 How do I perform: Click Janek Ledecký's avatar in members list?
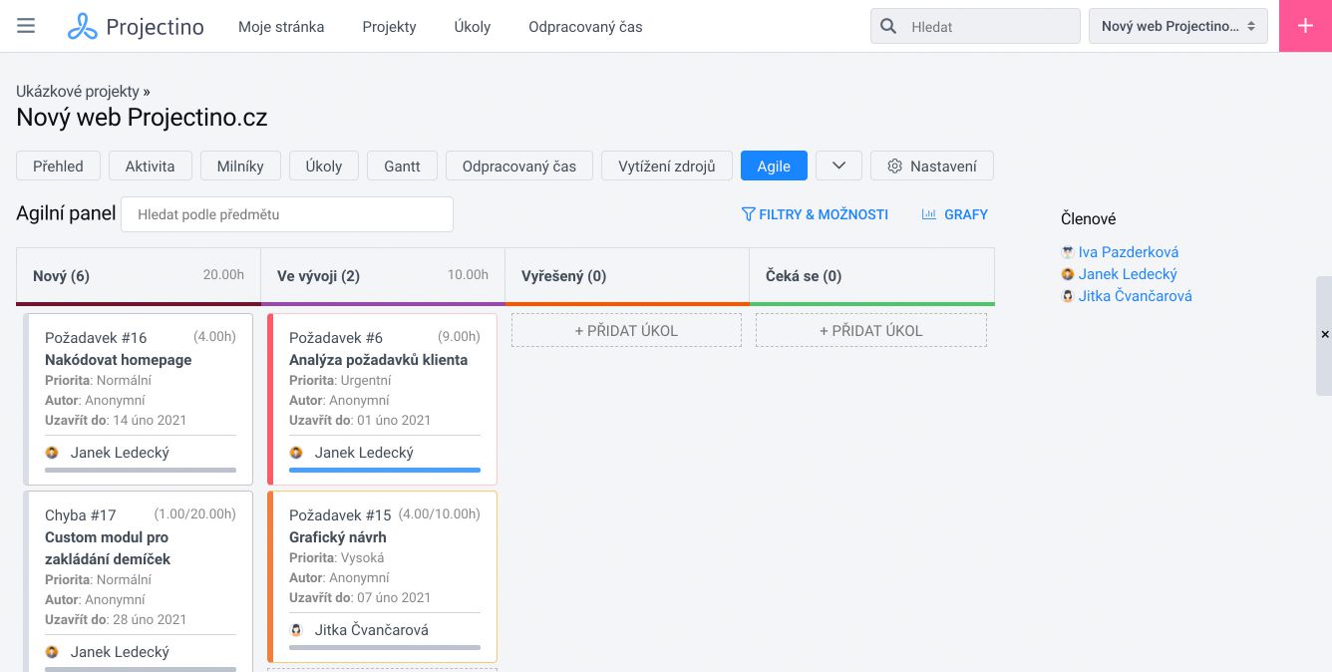pos(1068,274)
